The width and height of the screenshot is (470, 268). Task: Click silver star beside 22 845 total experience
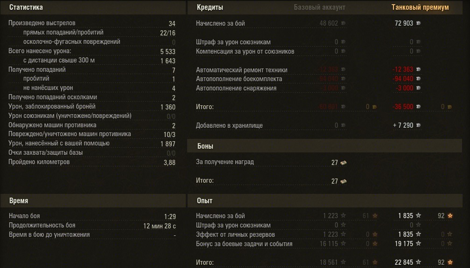click(418, 262)
